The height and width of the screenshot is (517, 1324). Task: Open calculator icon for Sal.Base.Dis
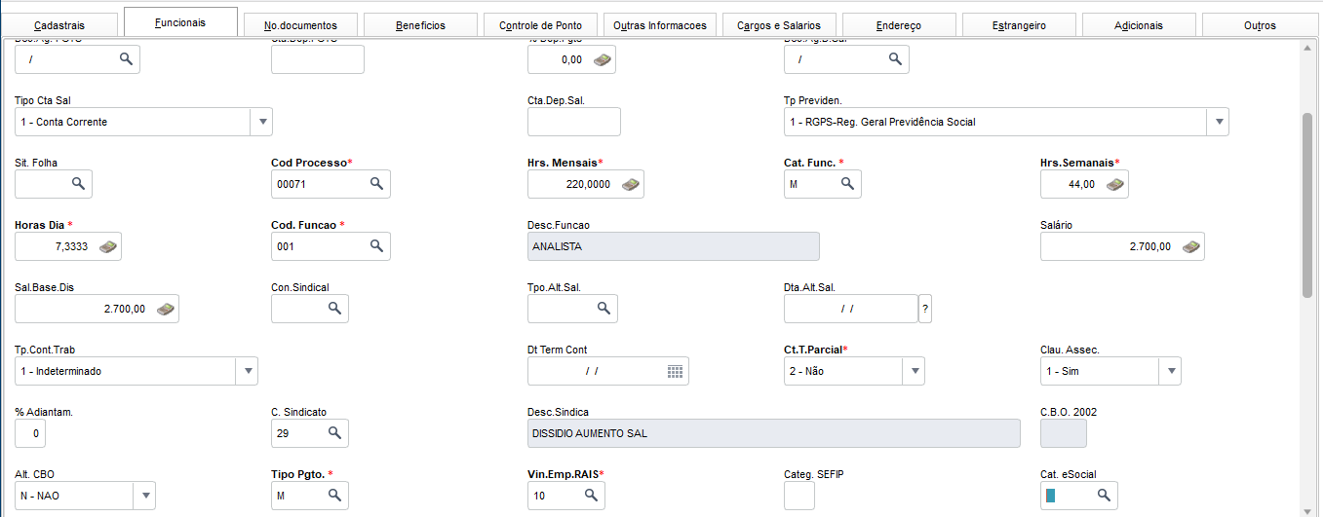click(x=166, y=309)
